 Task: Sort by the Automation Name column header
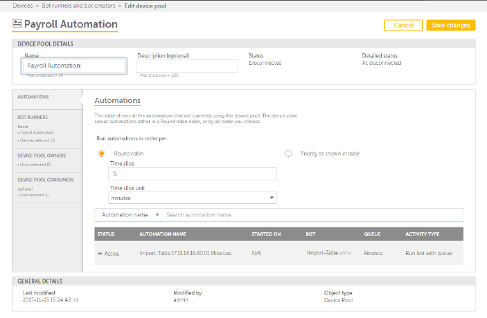click(x=163, y=234)
